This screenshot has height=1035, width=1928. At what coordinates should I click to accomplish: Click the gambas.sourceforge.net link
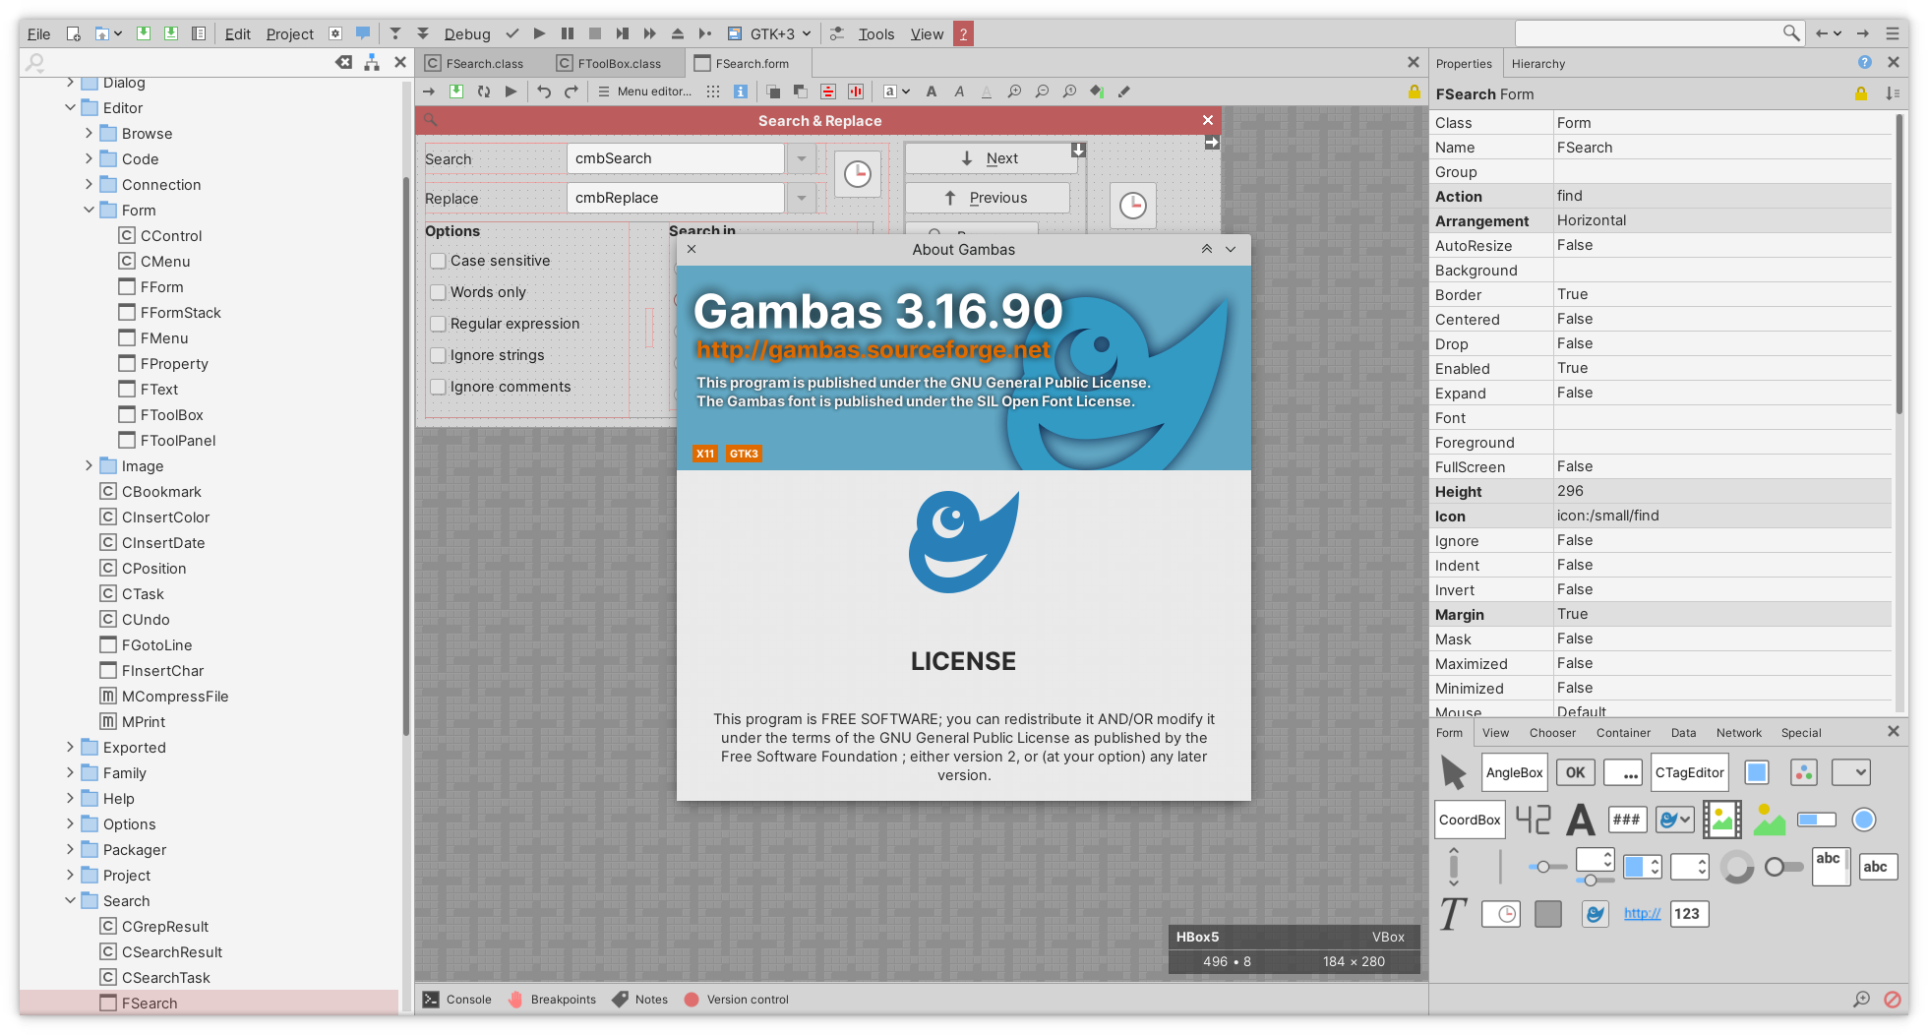pos(874,350)
